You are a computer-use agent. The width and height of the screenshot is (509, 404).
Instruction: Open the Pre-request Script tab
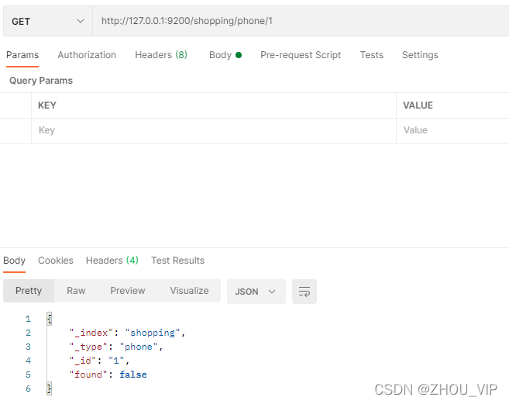[x=301, y=55]
